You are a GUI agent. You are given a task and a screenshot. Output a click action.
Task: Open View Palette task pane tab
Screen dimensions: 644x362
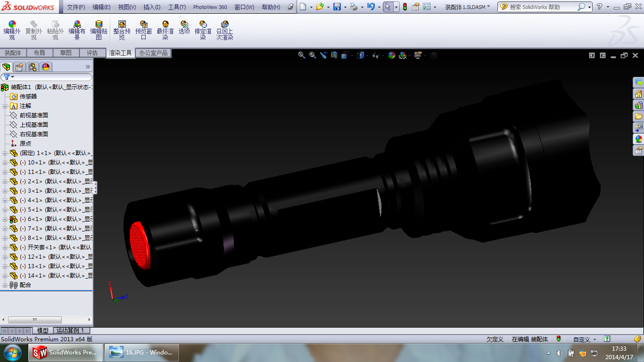tap(639, 128)
